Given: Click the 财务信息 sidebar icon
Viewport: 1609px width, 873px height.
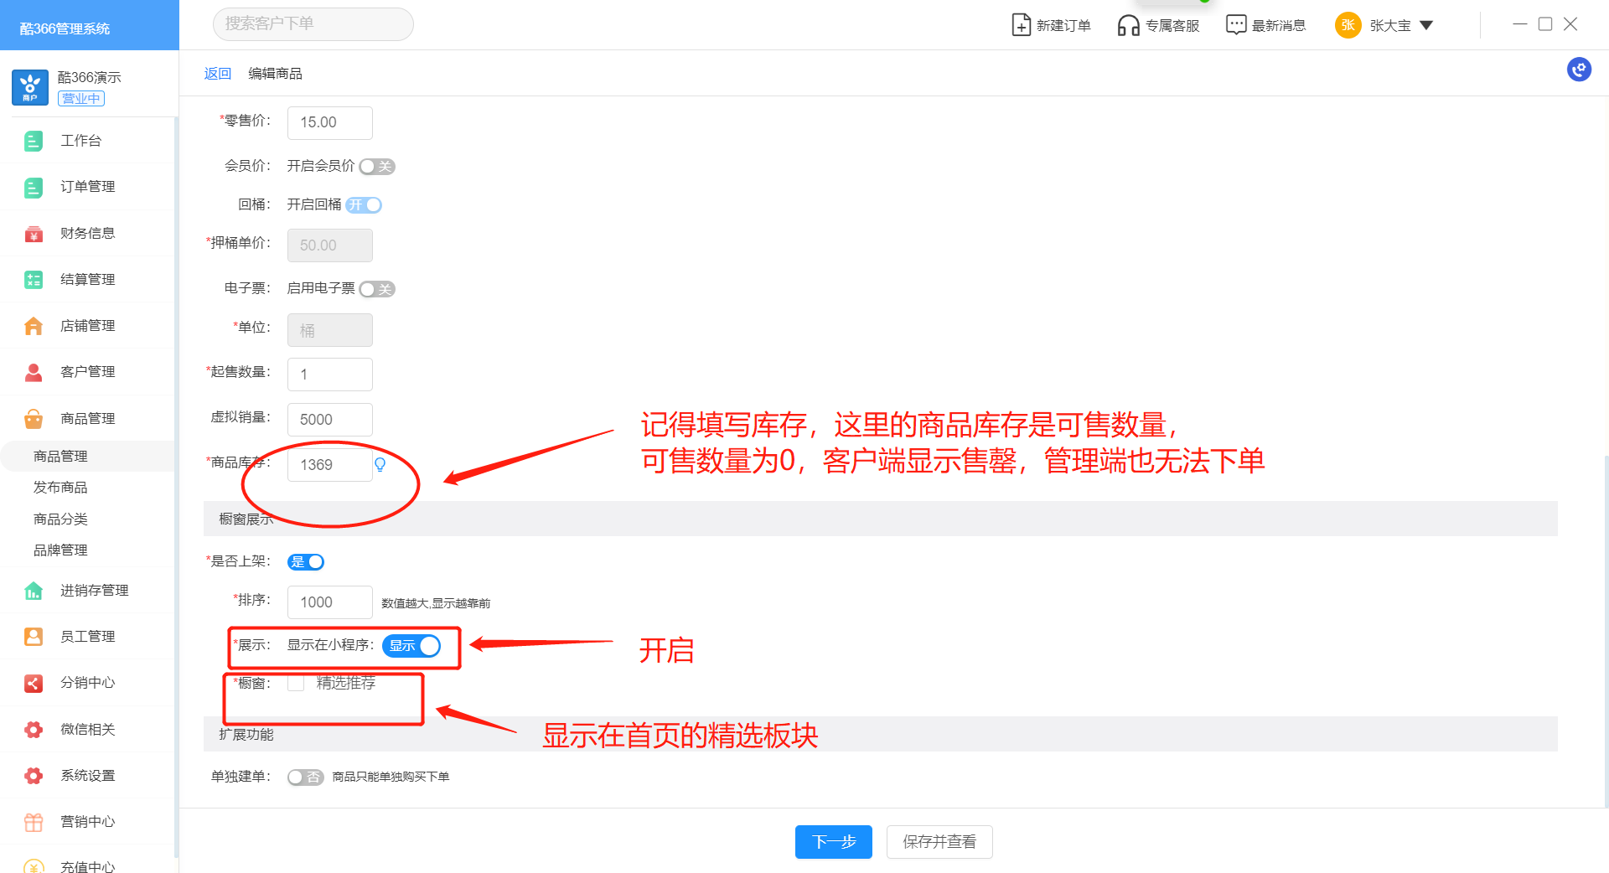Looking at the screenshot, I should pyautogui.click(x=34, y=234).
